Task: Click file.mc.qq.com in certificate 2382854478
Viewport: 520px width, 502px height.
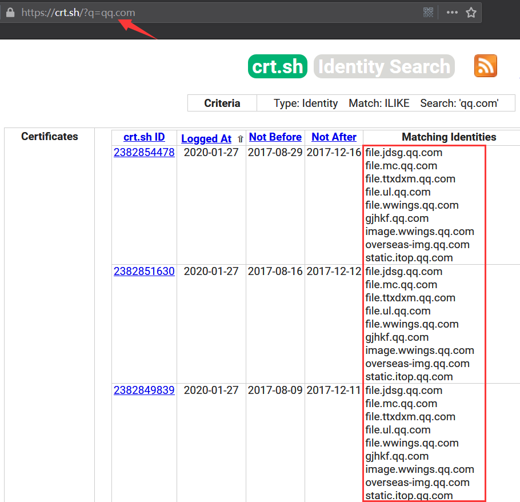Action: click(x=401, y=166)
